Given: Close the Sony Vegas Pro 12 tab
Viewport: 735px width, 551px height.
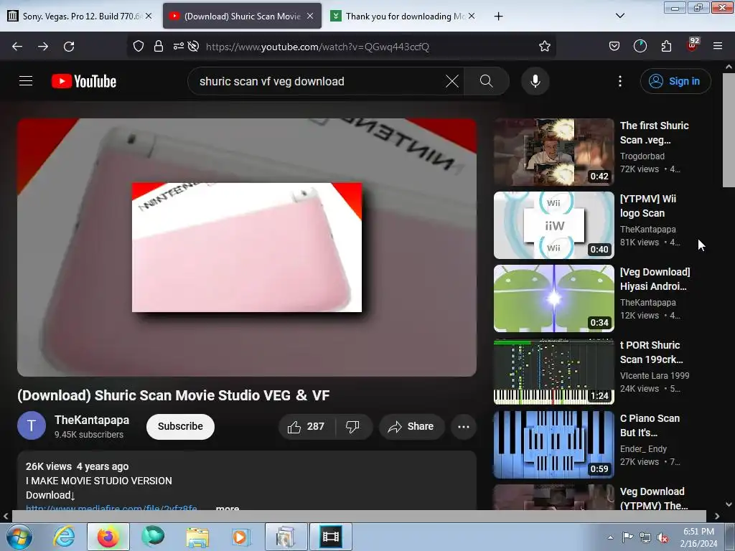Looking at the screenshot, I should [x=149, y=16].
